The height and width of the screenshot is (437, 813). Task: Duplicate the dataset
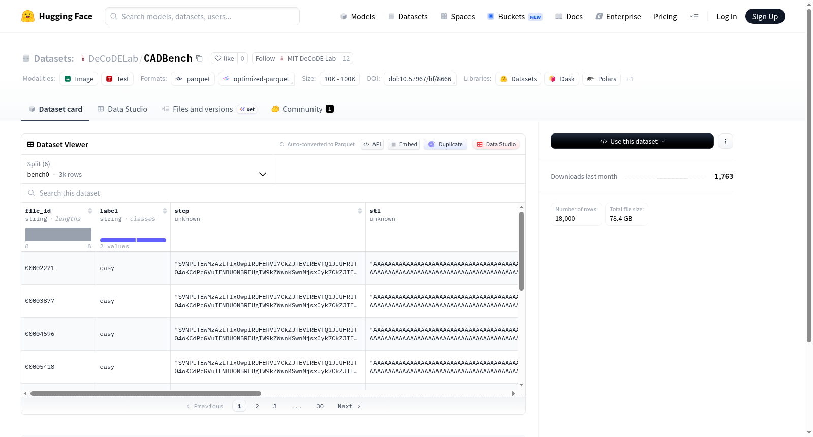click(x=445, y=144)
